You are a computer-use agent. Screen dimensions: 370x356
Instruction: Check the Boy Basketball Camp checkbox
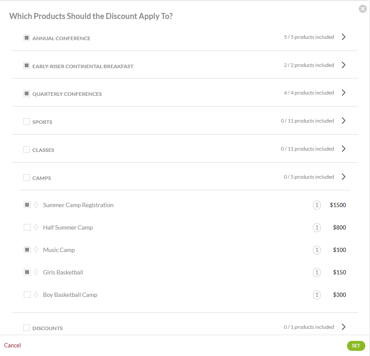(27, 295)
